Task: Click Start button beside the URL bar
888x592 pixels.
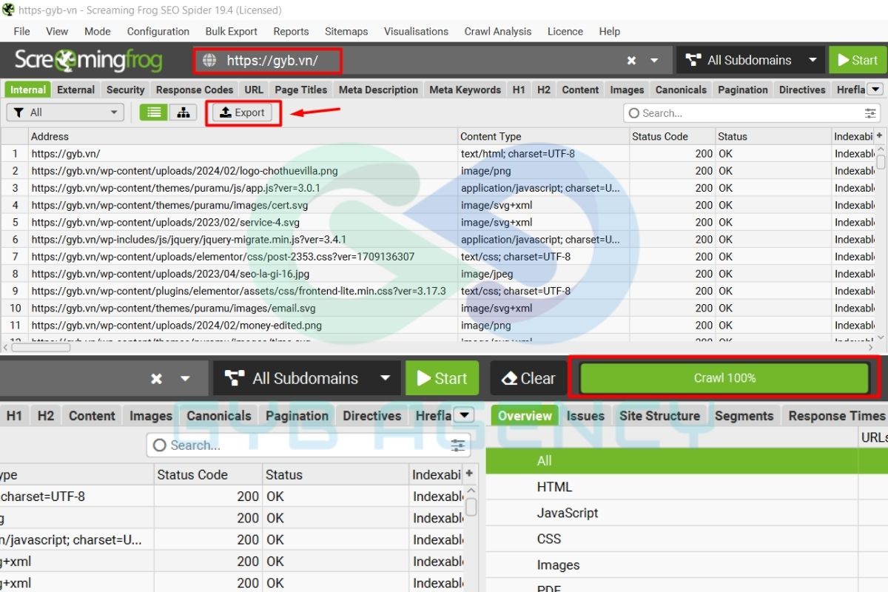Action: pos(857,61)
